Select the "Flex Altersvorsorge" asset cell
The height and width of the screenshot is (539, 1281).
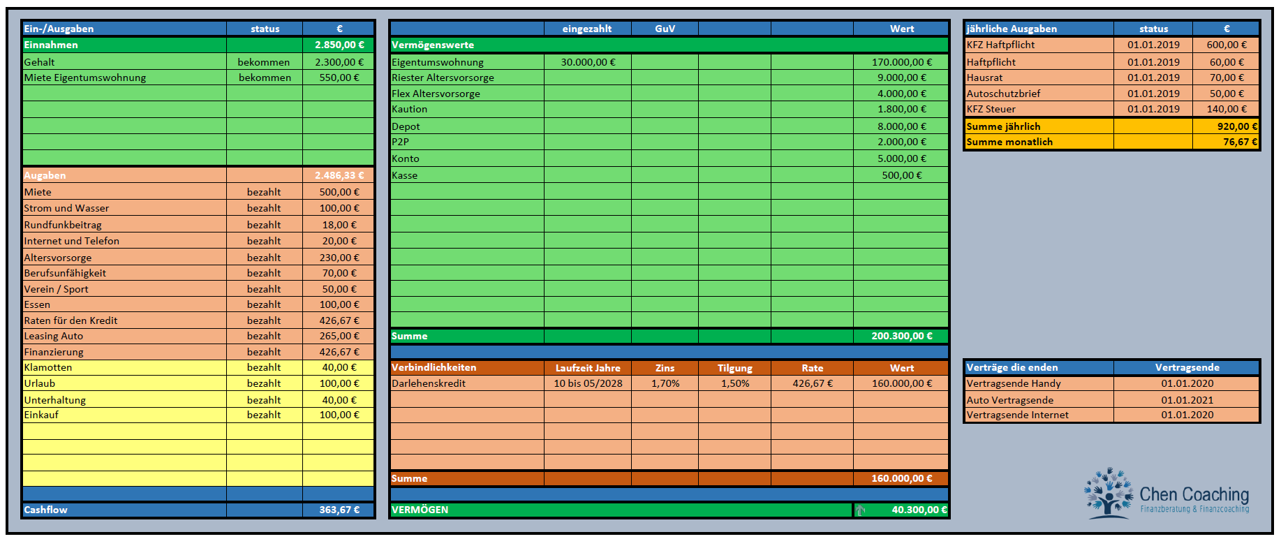click(x=467, y=94)
